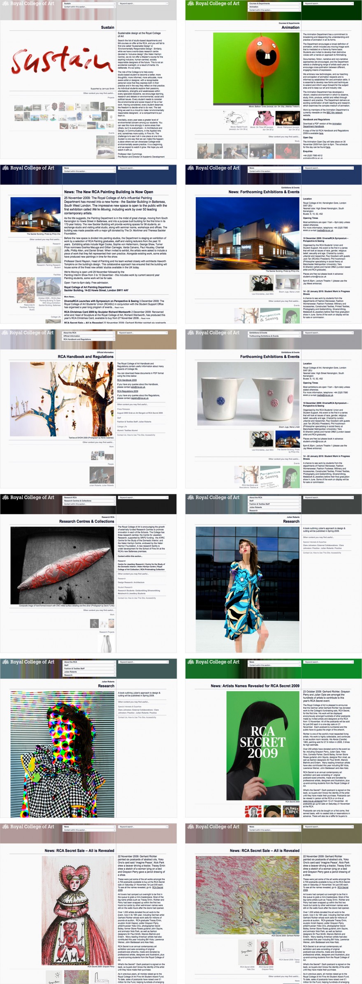Open the 'Rabbit Punch' movie thumbnail

[x=236, y=118]
